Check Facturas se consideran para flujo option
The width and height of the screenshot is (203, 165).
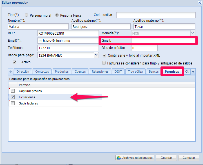pos(104,63)
